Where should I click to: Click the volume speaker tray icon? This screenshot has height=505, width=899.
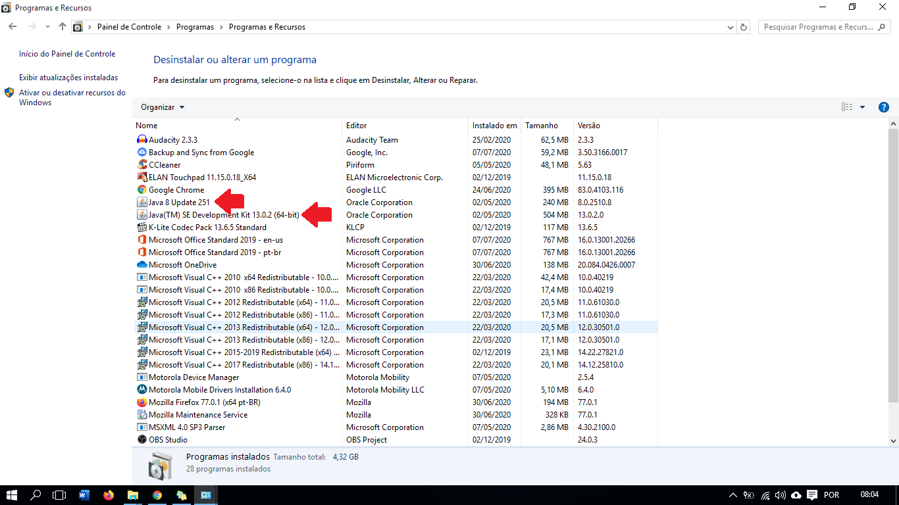[x=781, y=494]
